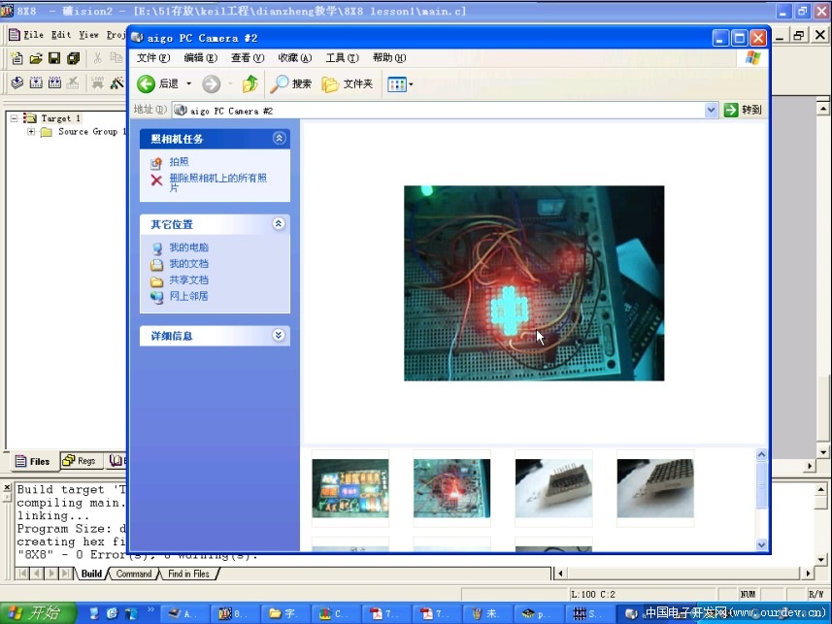
Task: Click Keil 8X8 taskbar button
Action: coord(233,613)
